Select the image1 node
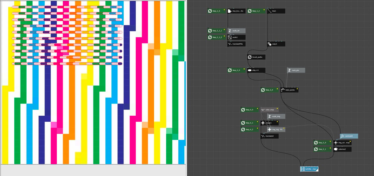 270,123
